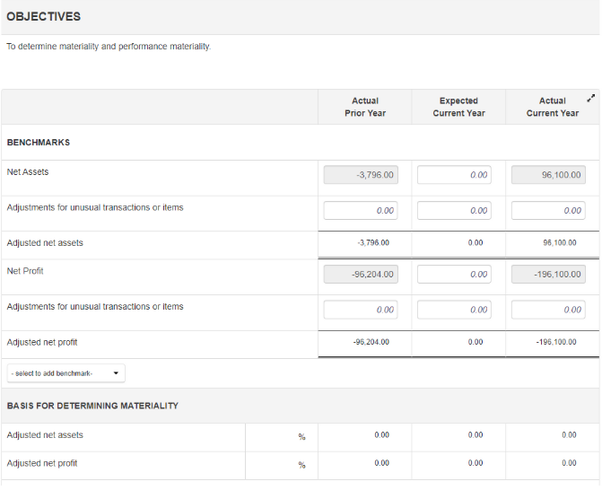Select Net Profit Actual Current Year field
Image resolution: width=602 pixels, height=490 pixels.
pyautogui.click(x=548, y=275)
